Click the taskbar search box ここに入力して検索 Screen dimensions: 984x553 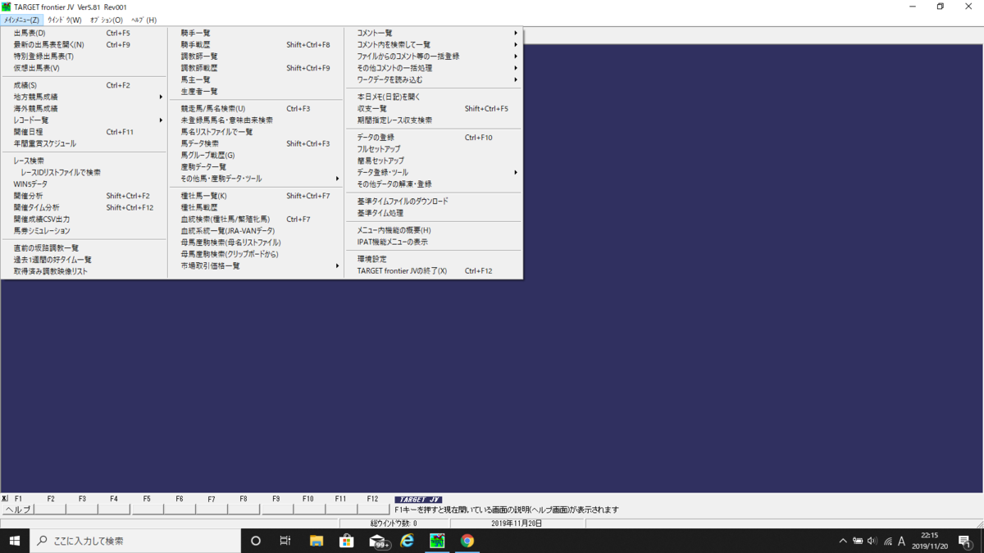tap(136, 541)
